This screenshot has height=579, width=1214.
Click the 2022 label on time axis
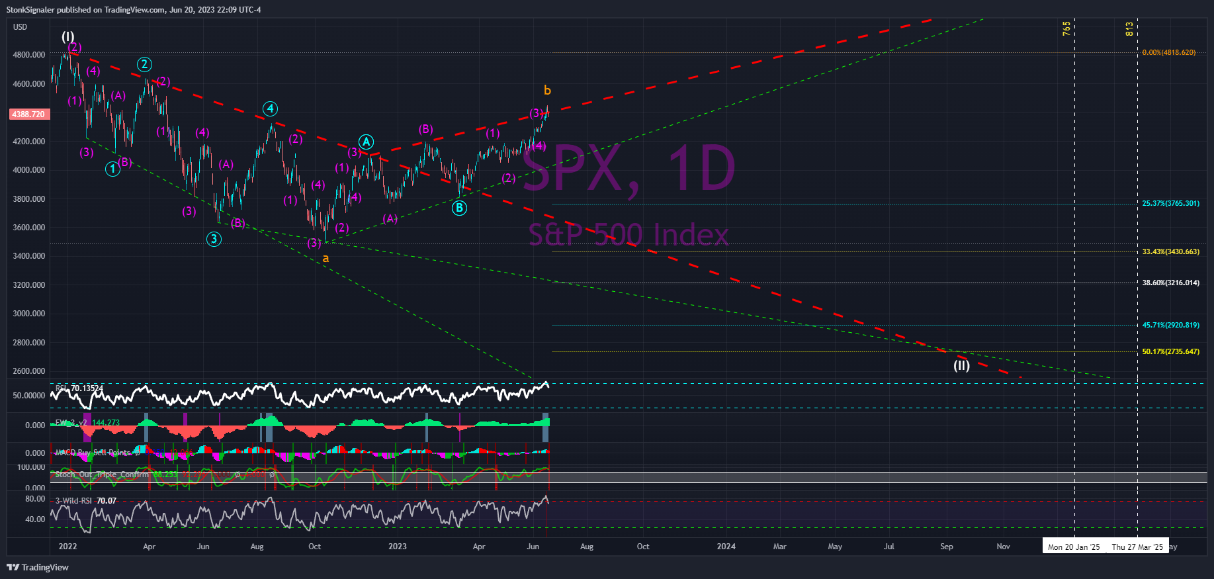coord(67,547)
